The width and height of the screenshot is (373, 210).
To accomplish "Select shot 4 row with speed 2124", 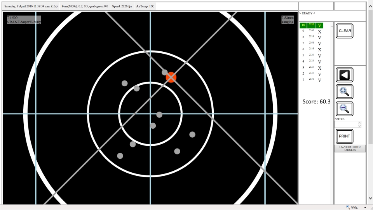I will [x=311, y=61].
